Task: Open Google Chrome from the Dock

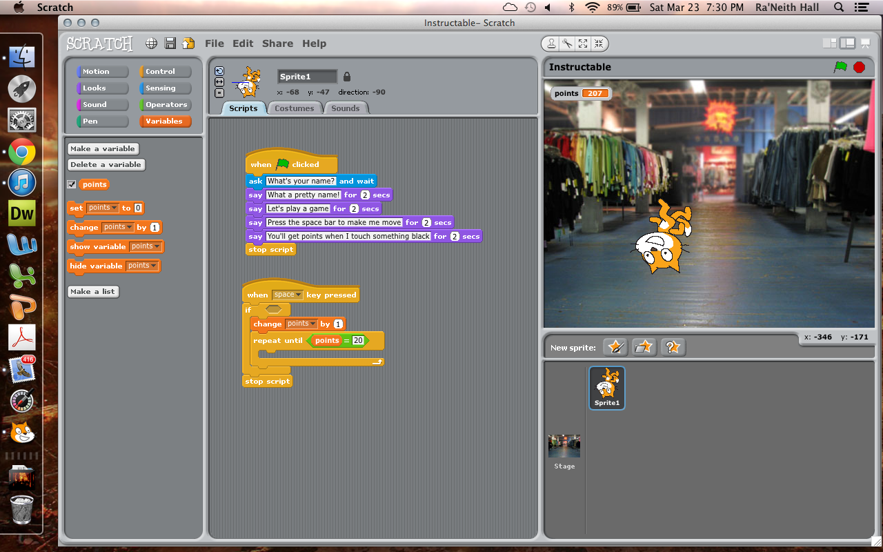Action: [x=22, y=152]
